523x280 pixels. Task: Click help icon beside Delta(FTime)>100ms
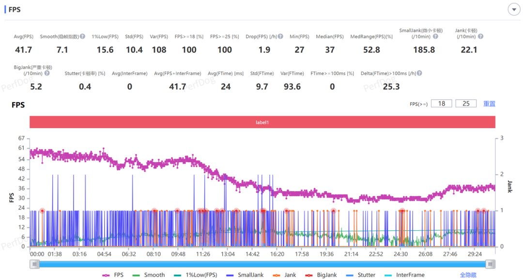point(419,74)
